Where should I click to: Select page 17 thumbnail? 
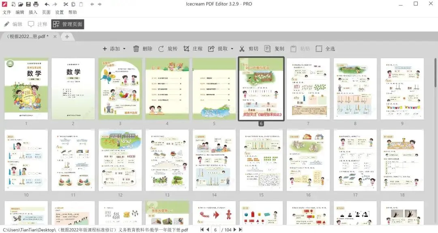coord(355,160)
